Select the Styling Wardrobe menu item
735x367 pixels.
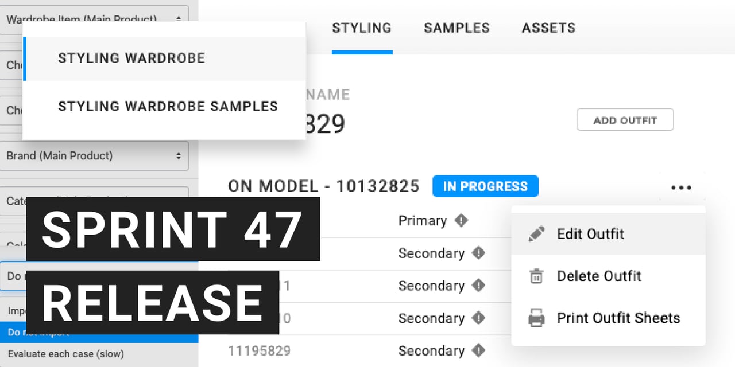point(131,58)
